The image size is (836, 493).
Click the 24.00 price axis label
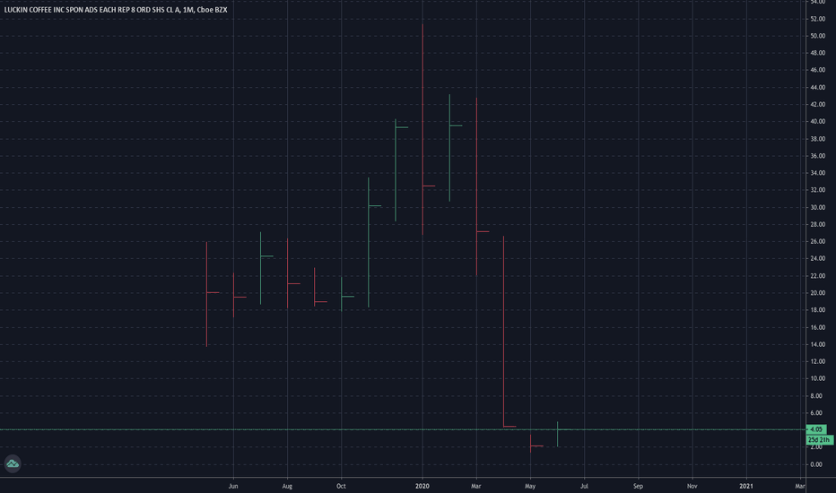817,258
